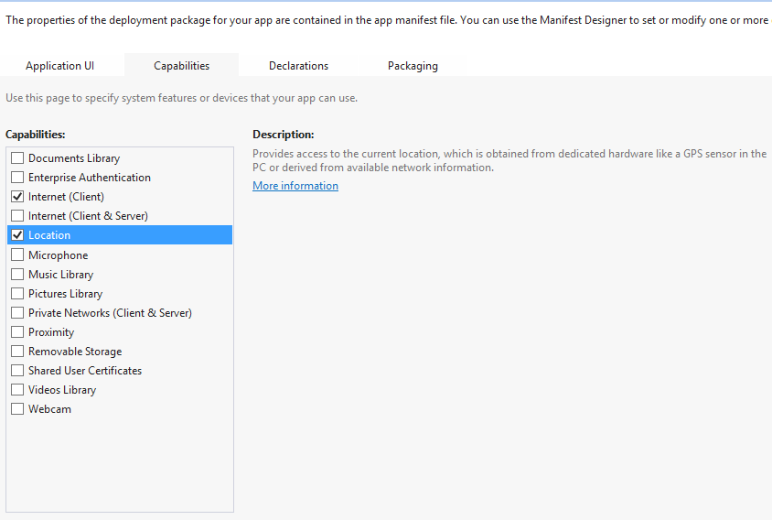The image size is (772, 520).
Task: Open the More information link
Action: [295, 186]
